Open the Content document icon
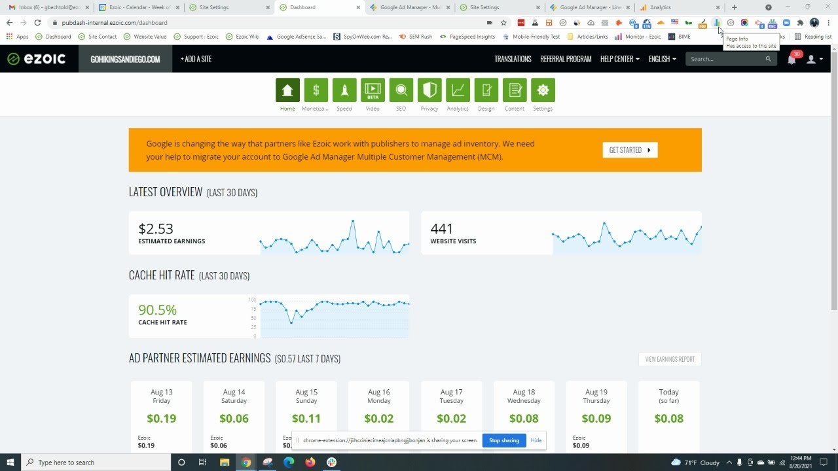Image resolution: width=838 pixels, height=471 pixels. coord(515,90)
